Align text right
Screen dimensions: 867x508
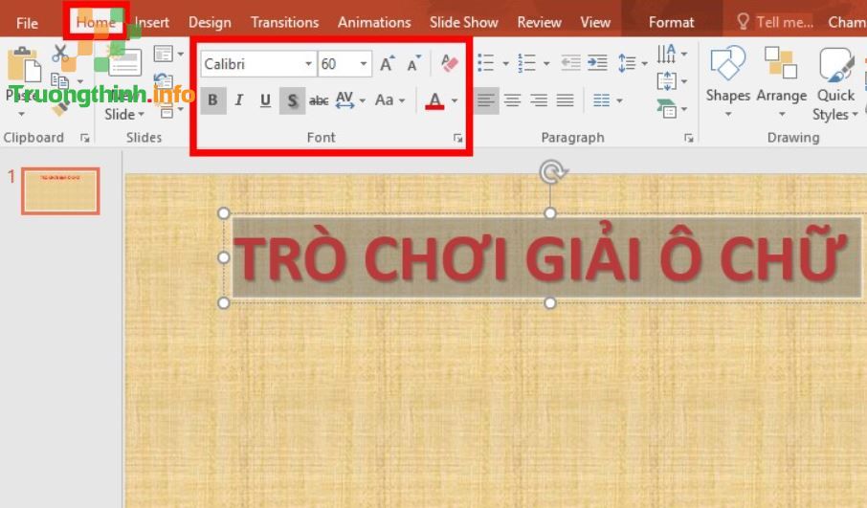(x=539, y=100)
